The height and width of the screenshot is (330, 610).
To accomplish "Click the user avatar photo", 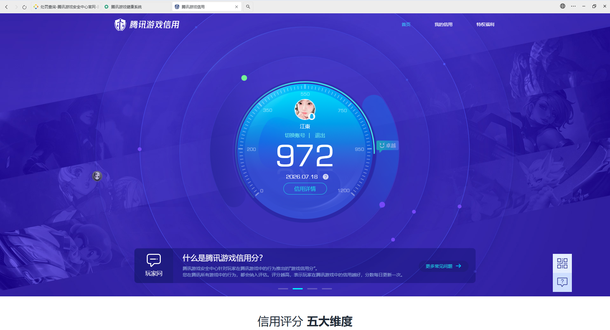I will (305, 109).
